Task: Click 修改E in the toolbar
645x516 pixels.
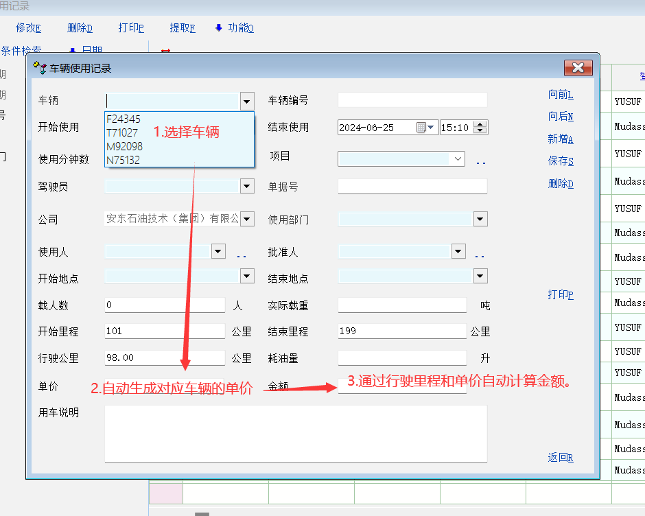Action: tap(28, 28)
